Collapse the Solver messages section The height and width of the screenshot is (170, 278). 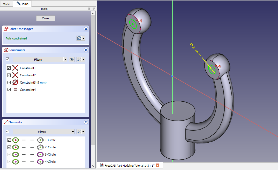pyautogui.click(x=86, y=29)
